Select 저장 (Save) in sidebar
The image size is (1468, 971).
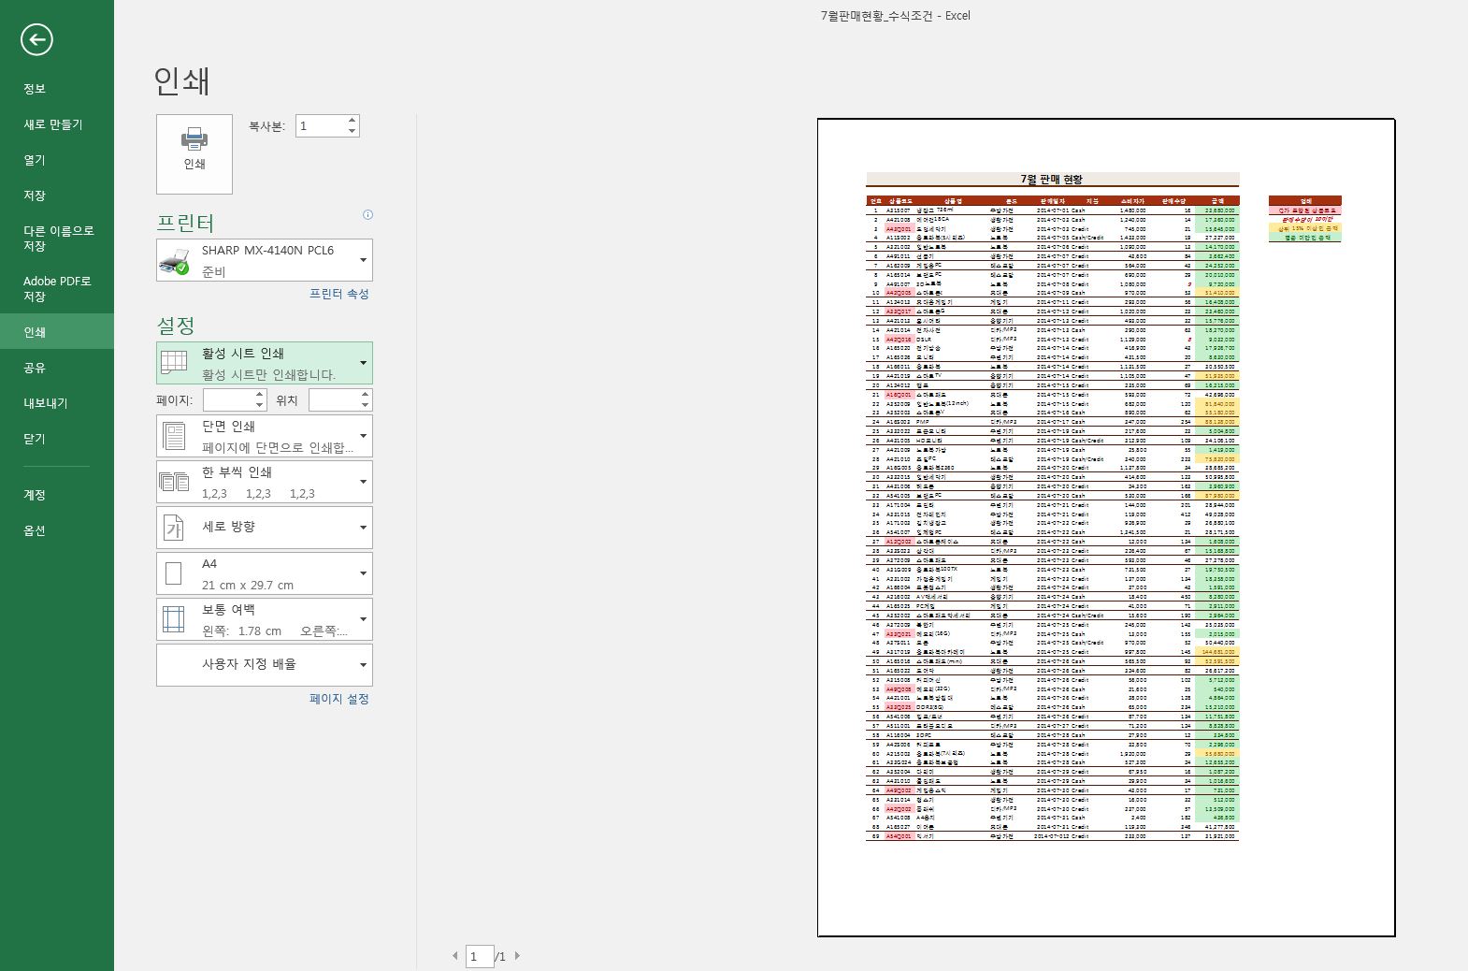click(x=57, y=196)
